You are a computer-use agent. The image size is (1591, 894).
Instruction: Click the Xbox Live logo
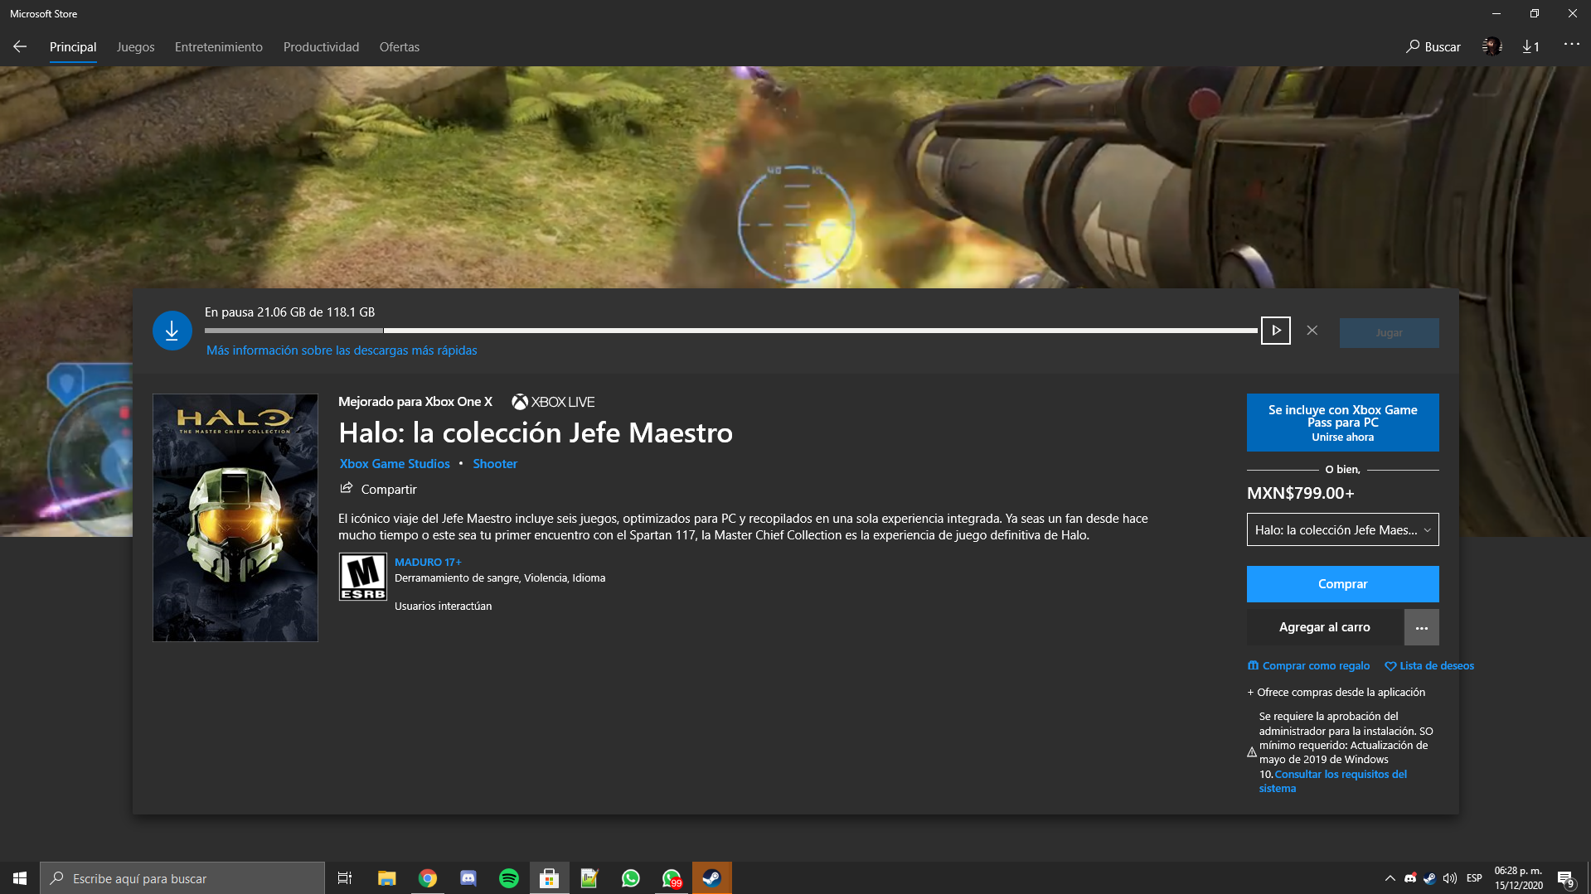[553, 402]
